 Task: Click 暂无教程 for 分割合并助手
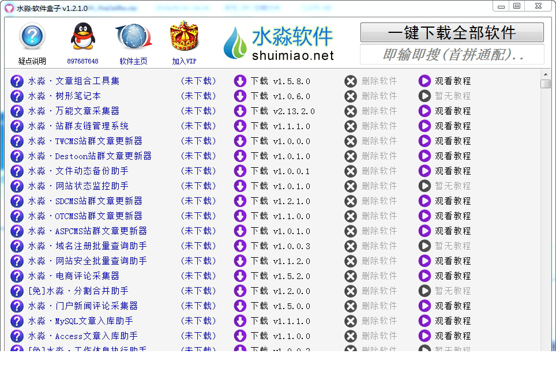click(x=453, y=291)
